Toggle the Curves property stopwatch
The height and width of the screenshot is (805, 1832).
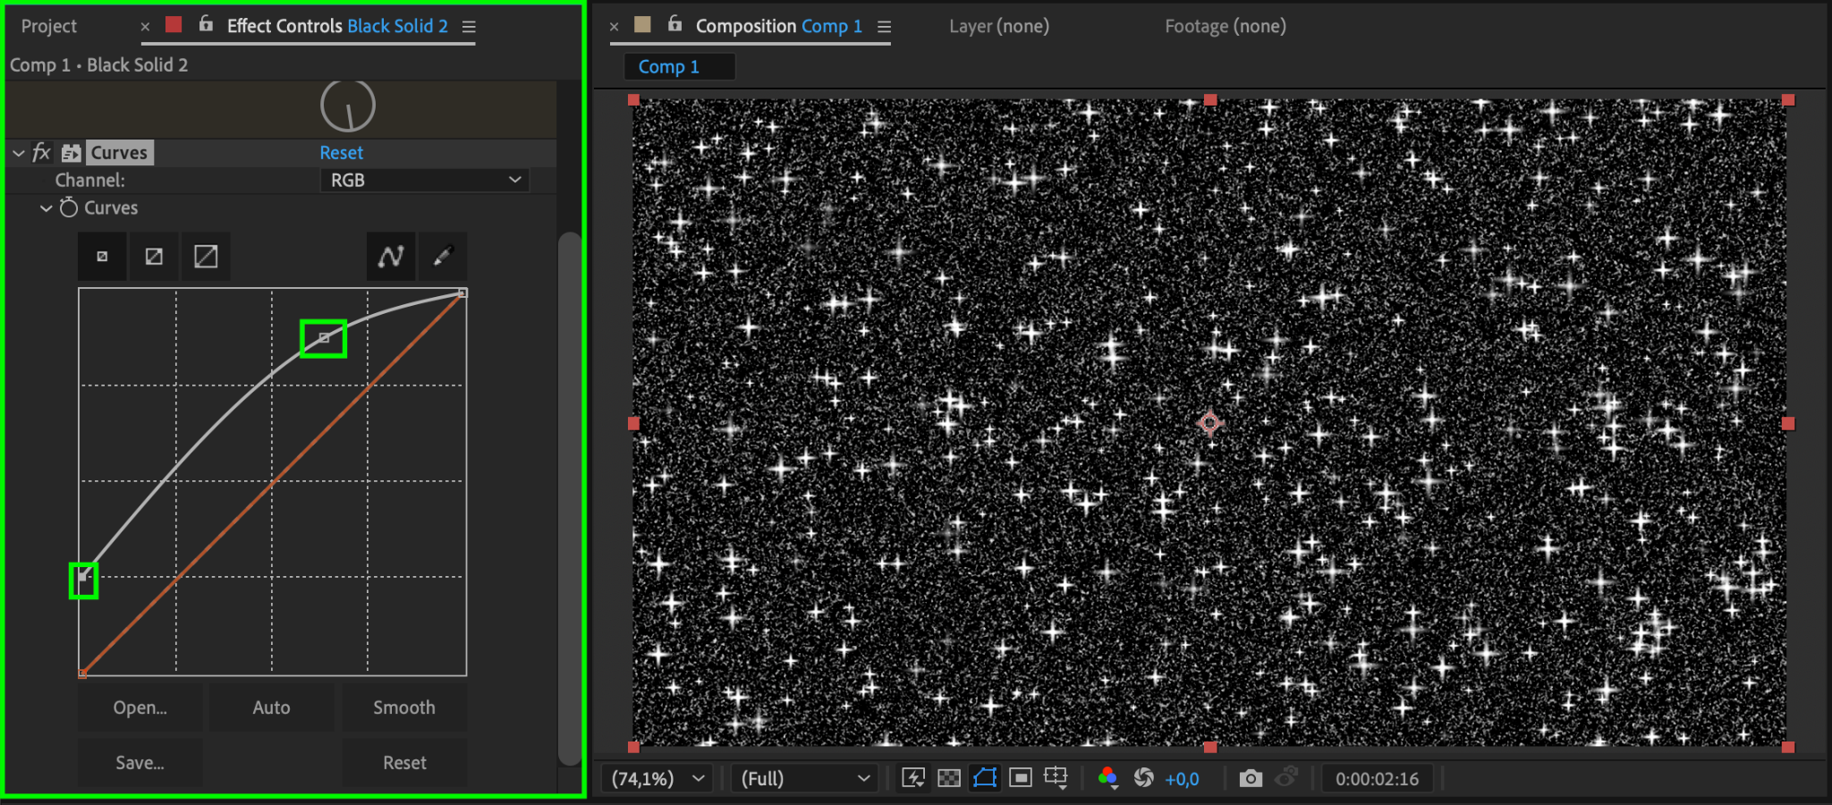click(x=69, y=208)
